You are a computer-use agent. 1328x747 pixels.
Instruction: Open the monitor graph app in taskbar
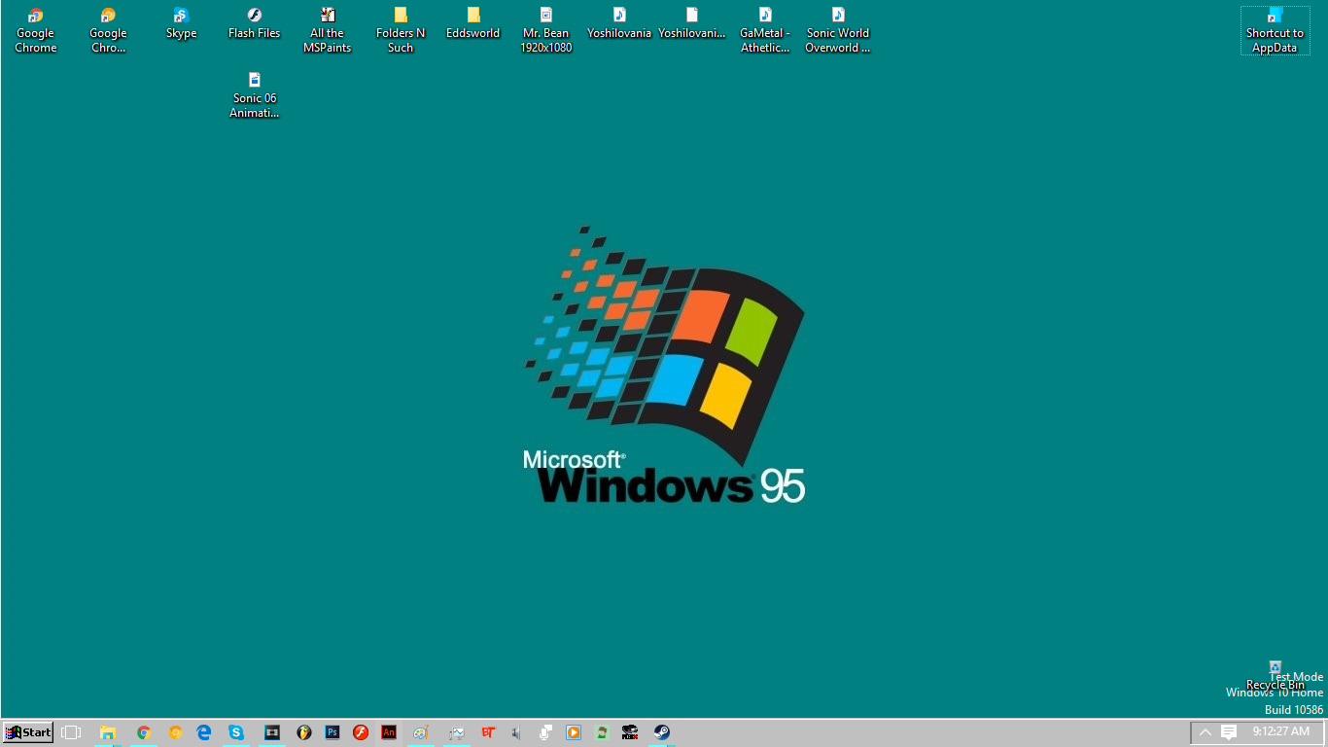tap(457, 732)
